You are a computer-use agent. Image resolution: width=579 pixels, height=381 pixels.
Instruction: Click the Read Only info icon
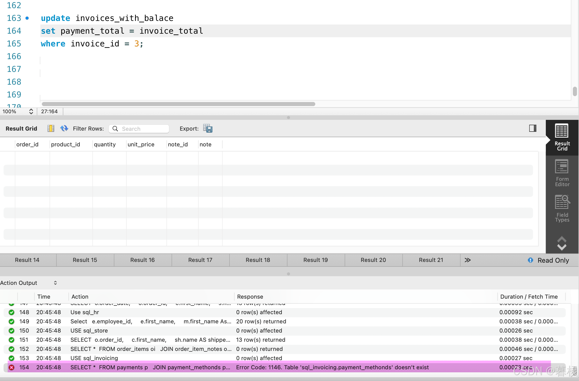530,260
